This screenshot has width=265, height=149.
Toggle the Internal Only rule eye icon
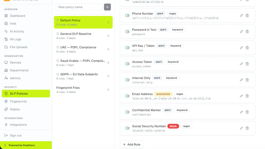pyautogui.click(x=127, y=80)
